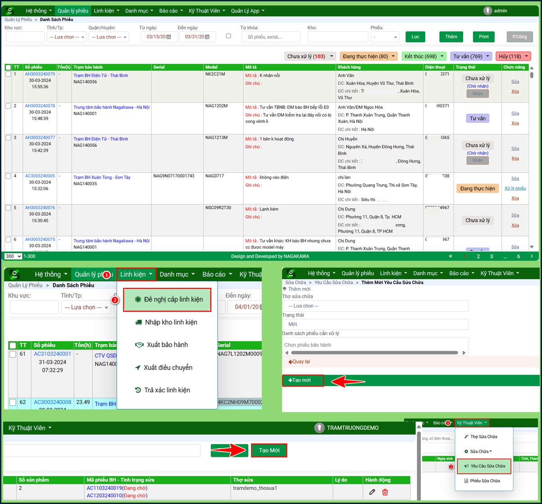Open calendar picker in the 03/15 date field
Image resolution: width=542 pixels, height=504 pixels.
[x=169, y=37]
